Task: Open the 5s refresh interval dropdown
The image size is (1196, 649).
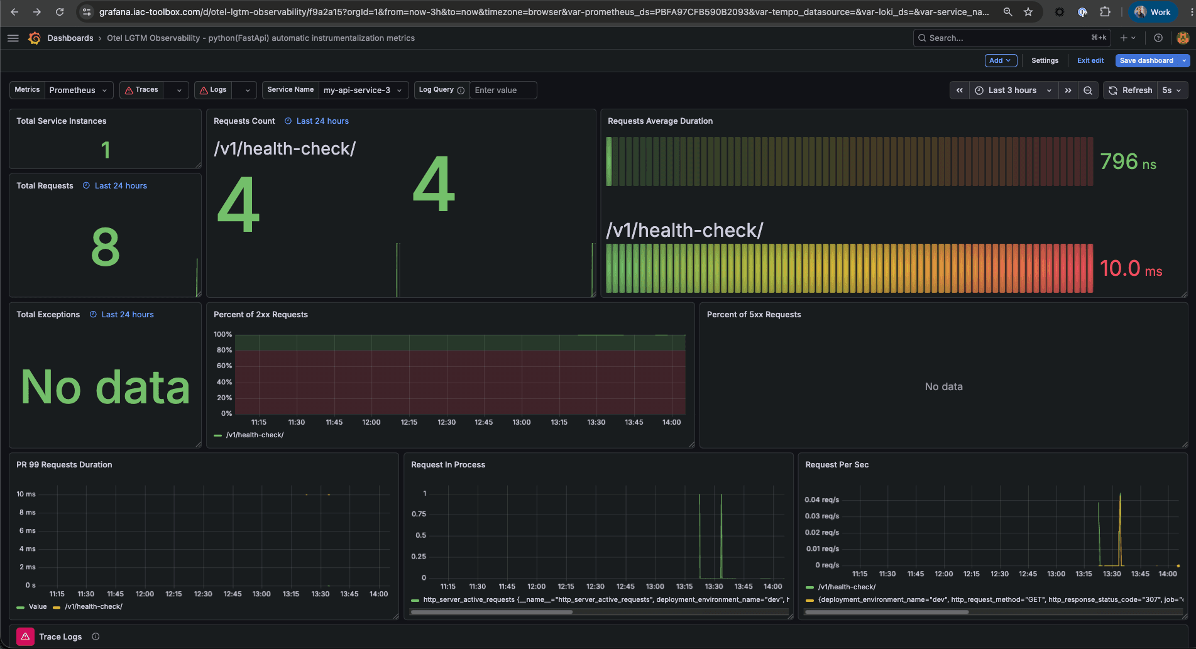Action: pyautogui.click(x=1172, y=90)
